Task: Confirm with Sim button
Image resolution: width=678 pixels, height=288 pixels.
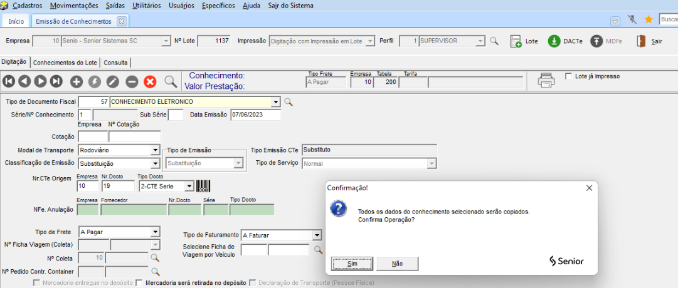Action: click(352, 264)
